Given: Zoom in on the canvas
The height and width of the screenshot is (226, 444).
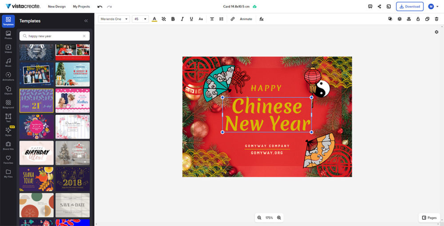Looking at the screenshot, I should [x=279, y=218].
